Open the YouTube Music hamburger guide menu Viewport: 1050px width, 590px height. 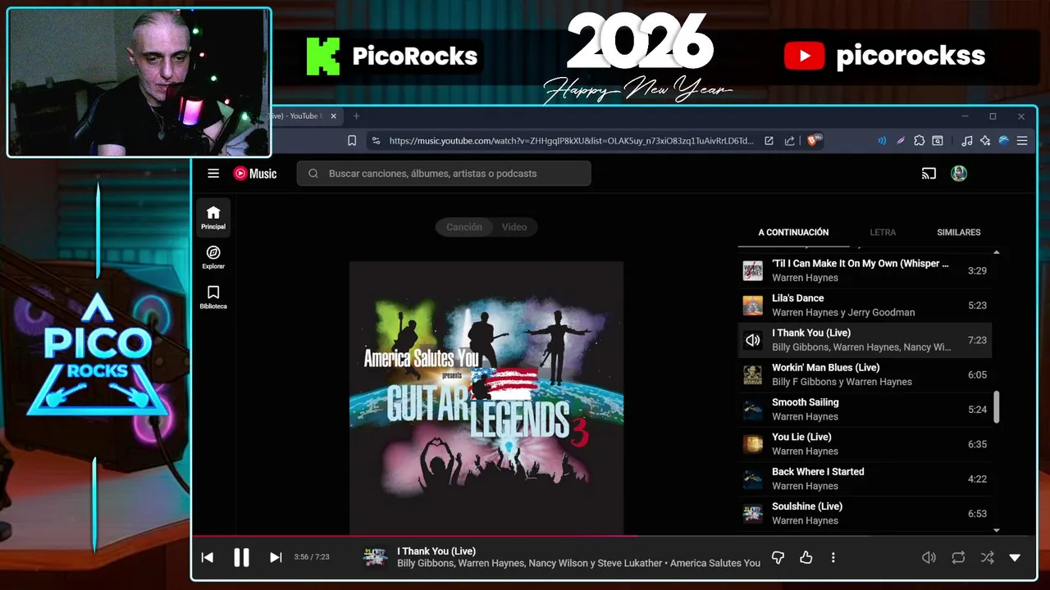click(213, 174)
